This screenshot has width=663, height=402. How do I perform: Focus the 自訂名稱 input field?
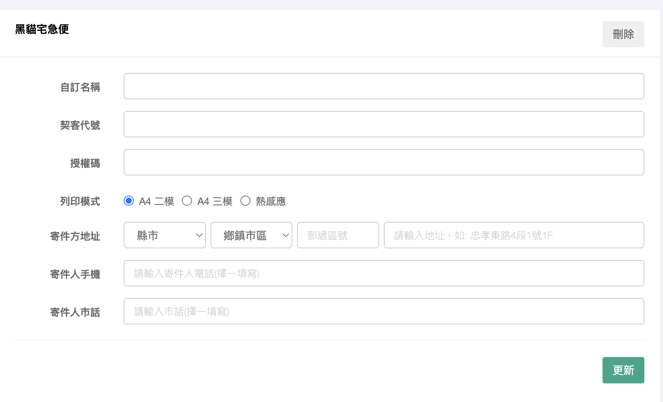click(x=384, y=86)
